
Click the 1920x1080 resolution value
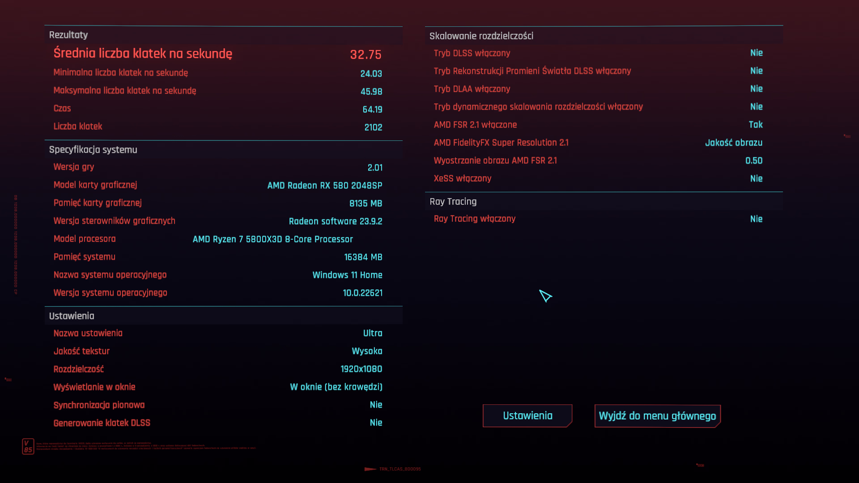tap(361, 369)
